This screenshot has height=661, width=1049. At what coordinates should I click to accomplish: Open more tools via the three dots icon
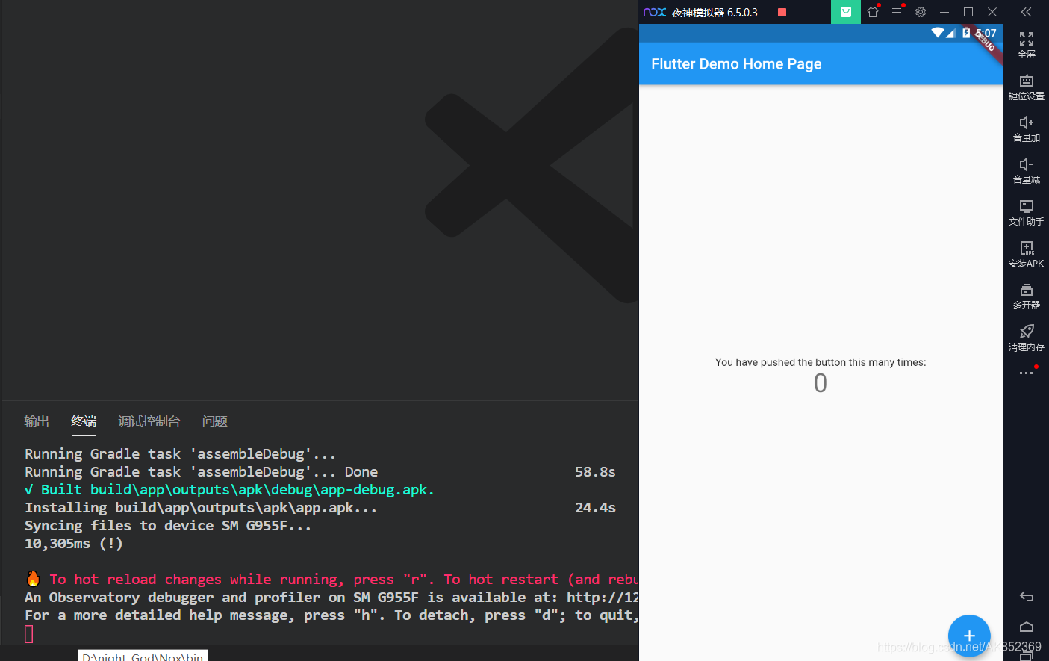tap(1027, 373)
